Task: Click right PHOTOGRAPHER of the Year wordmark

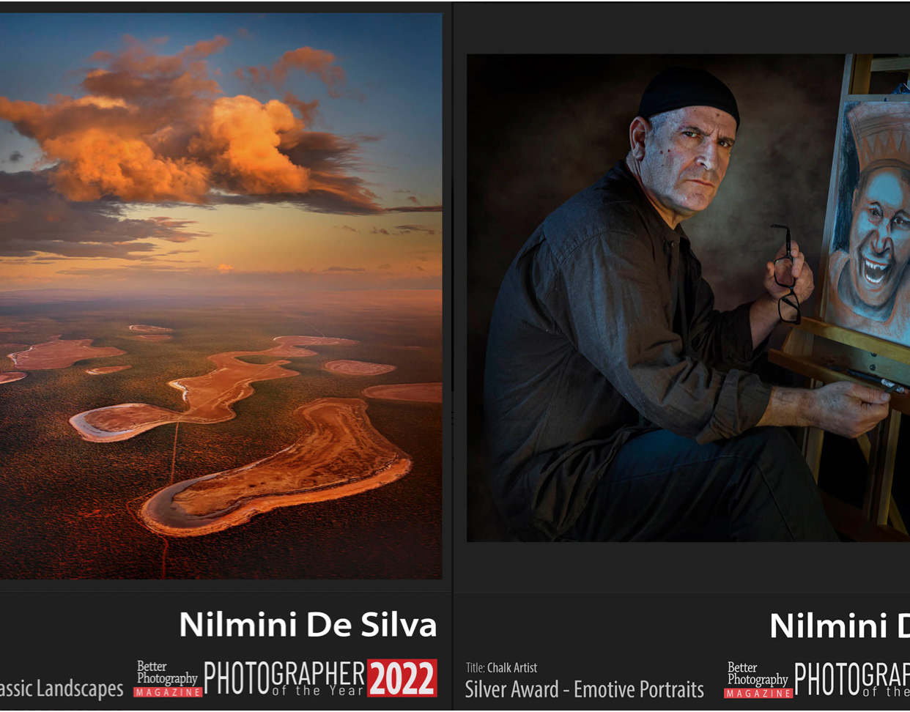Action: [x=852, y=680]
